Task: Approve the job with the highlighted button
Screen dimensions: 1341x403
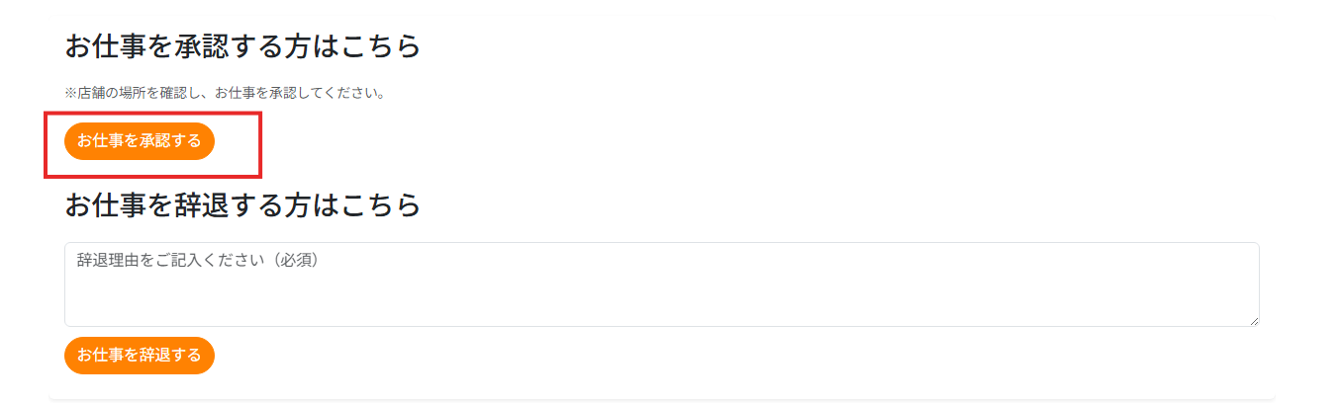Action: click(140, 141)
